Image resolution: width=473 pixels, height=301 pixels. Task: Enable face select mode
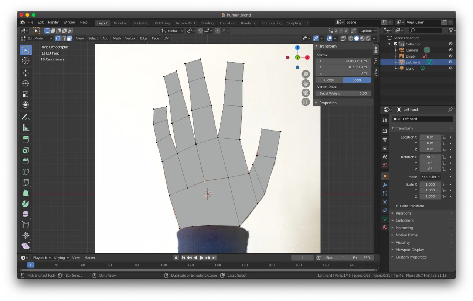coord(69,38)
